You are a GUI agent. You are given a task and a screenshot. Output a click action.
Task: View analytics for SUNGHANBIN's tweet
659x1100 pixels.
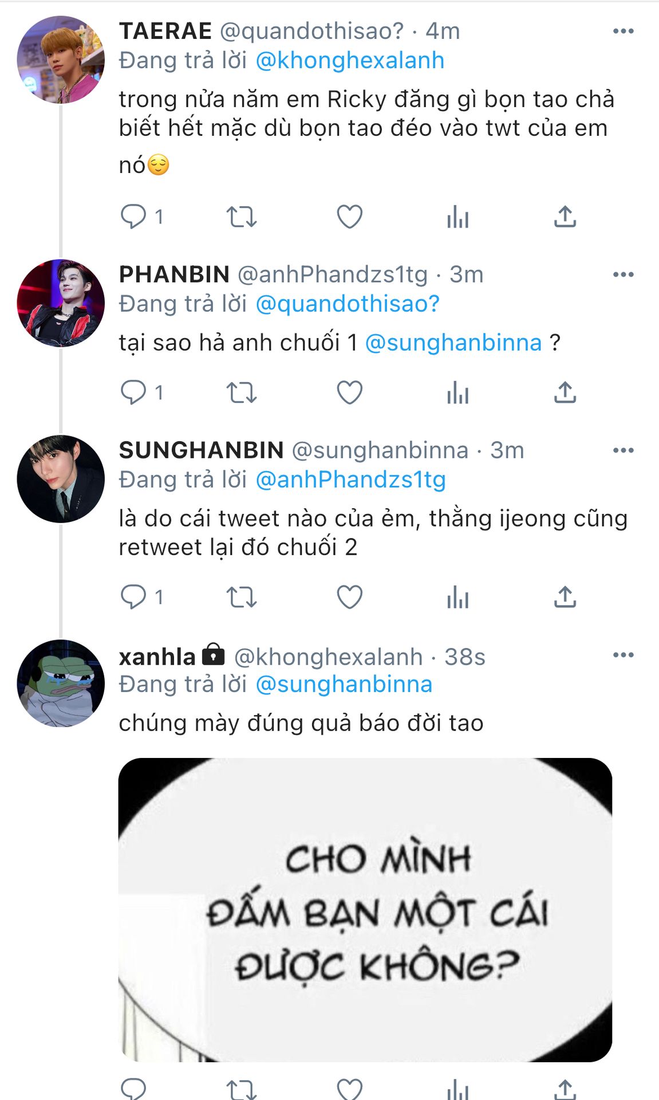coord(457,598)
